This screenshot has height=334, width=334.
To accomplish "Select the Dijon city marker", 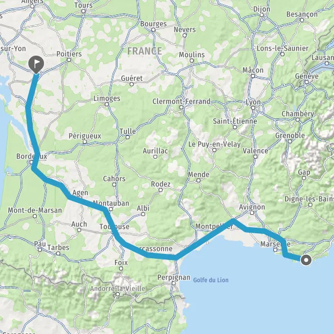I will pos(262,15).
